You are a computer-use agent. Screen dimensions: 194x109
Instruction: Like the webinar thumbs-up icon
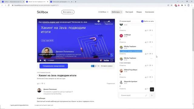coord(38,84)
